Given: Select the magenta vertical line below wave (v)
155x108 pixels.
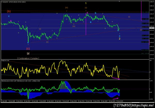Looking at the screenshot, I should pyautogui.click(x=86, y=24).
